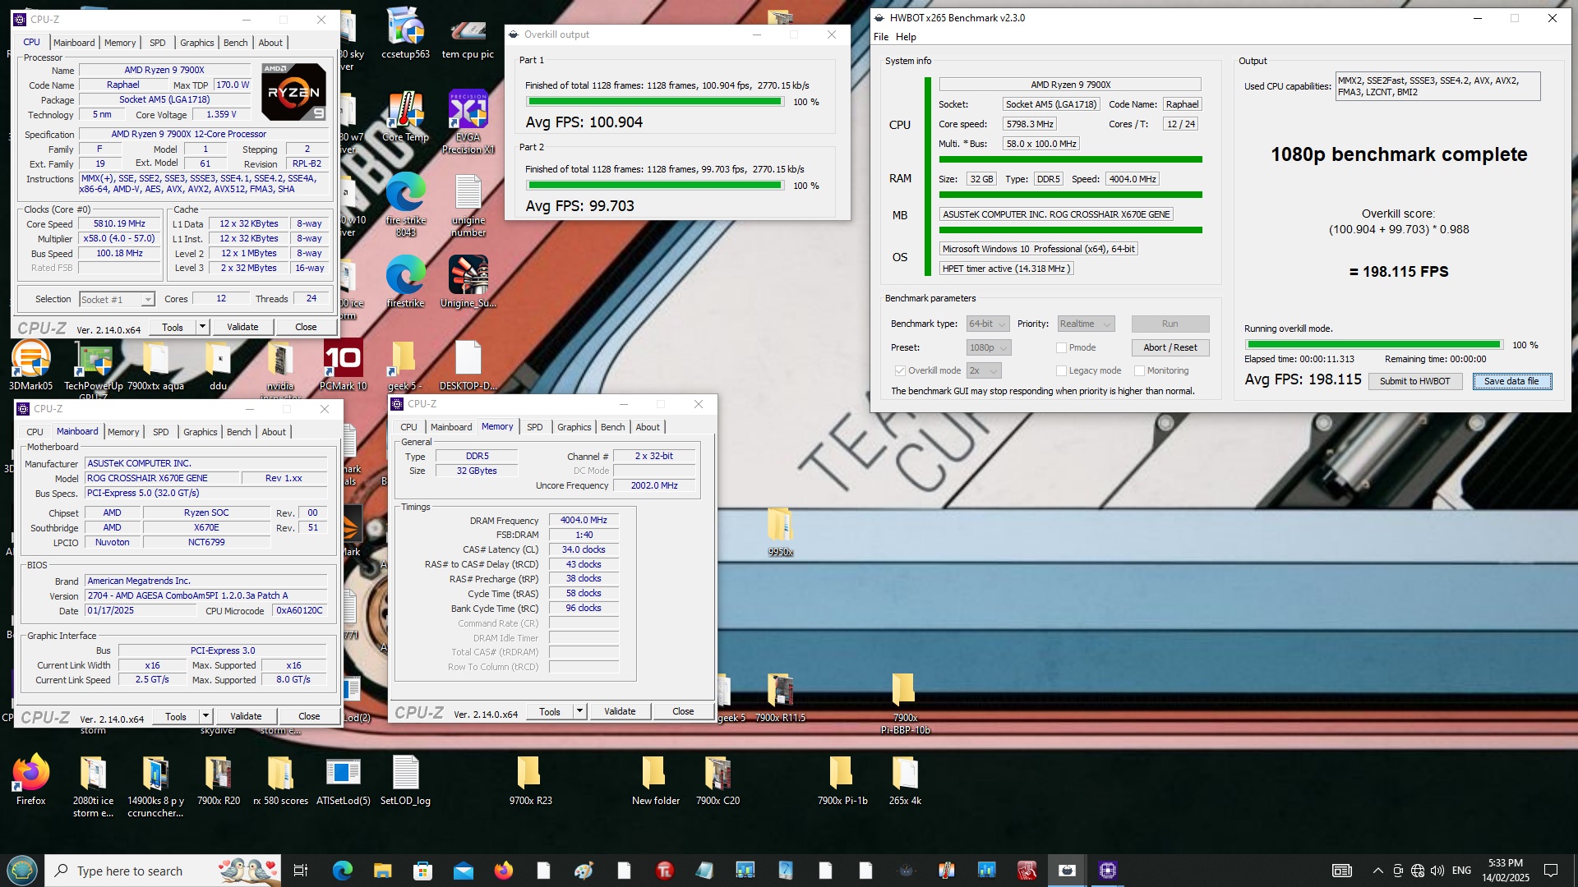Open the Mail app in taskbar
Screen dimensions: 1578x887
464,871
